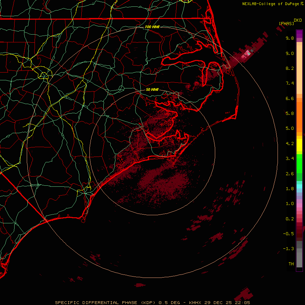
Task: Pick the purple top band of the color bar
Action: click(x=299, y=34)
